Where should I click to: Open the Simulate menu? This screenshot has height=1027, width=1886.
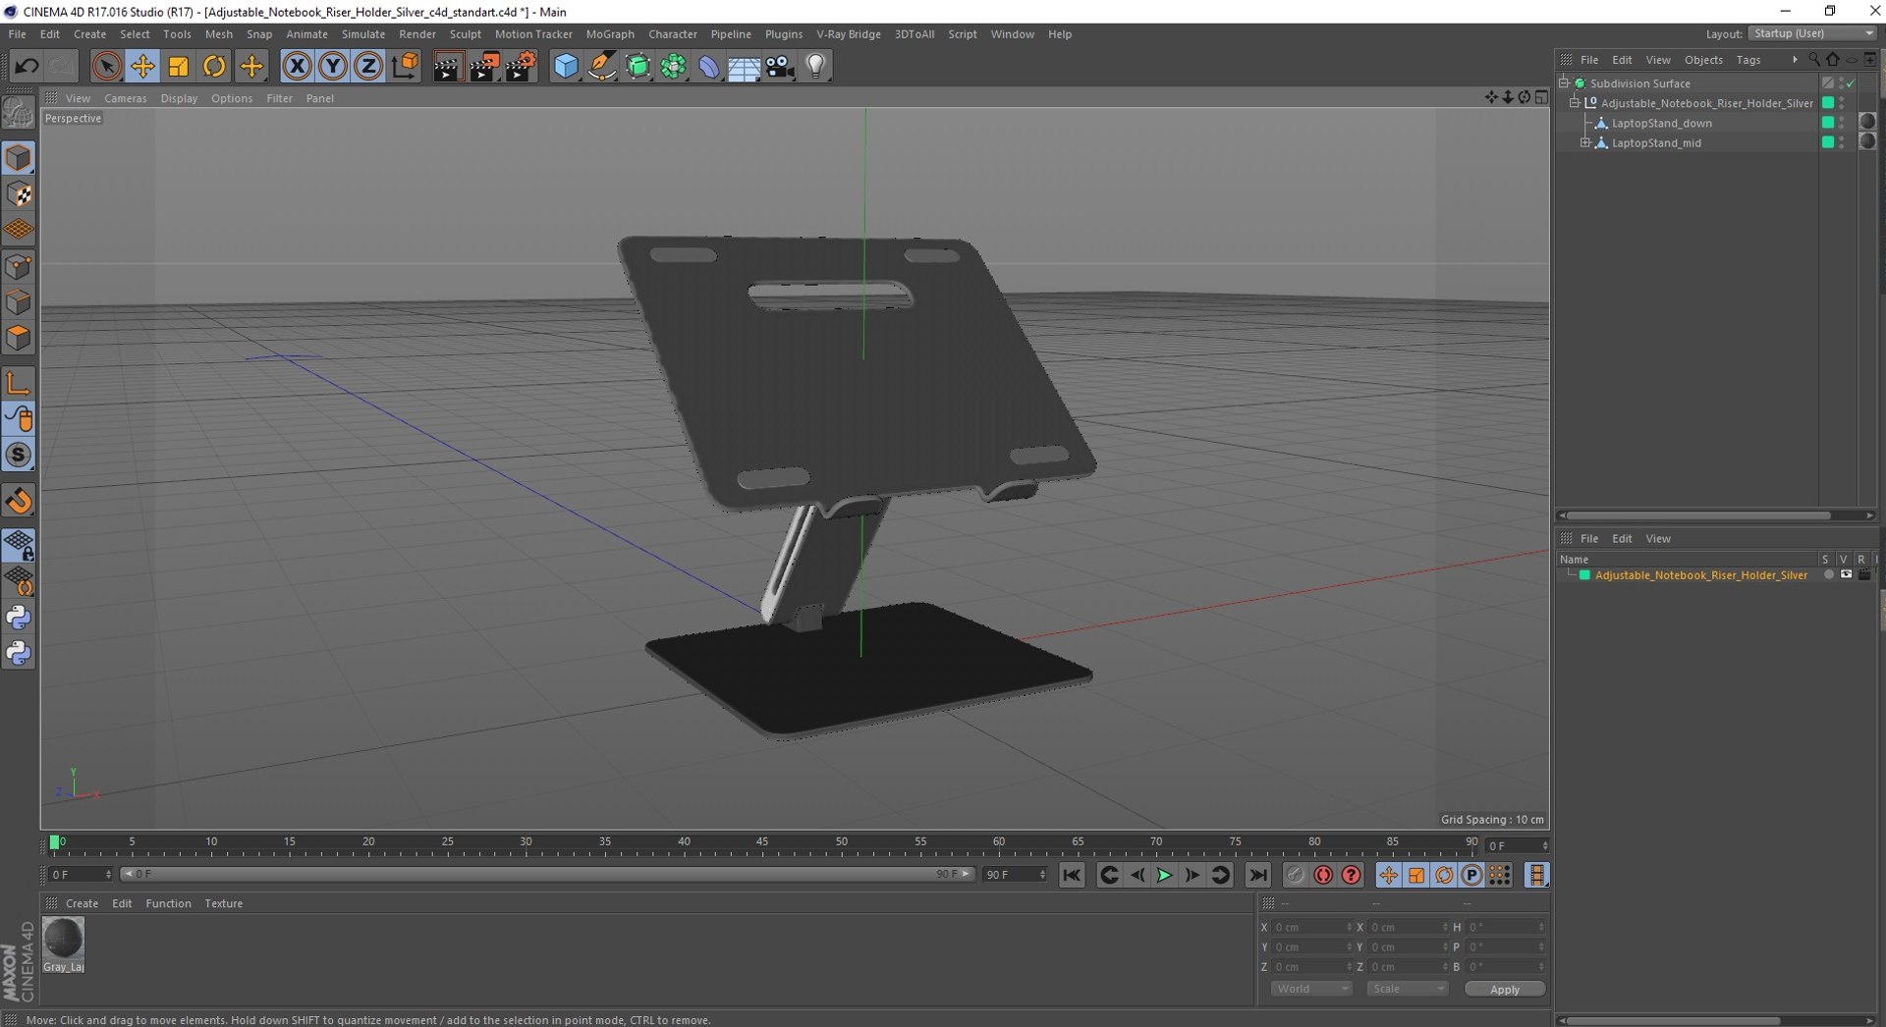[363, 33]
